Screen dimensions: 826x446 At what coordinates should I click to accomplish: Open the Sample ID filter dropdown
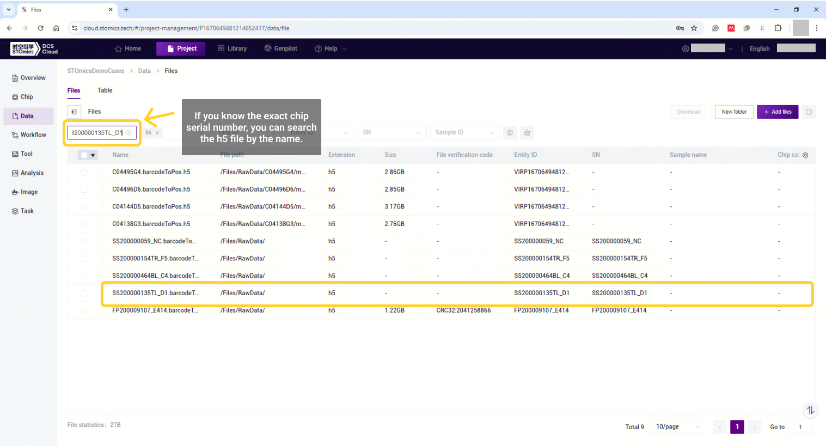click(464, 132)
